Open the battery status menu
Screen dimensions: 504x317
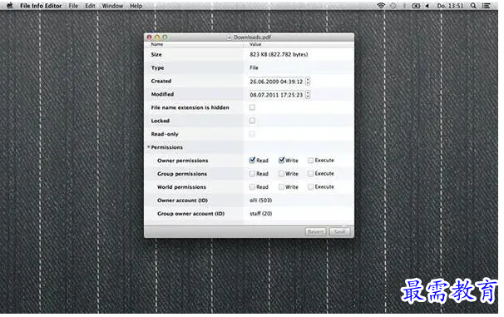pyautogui.click(x=416, y=6)
